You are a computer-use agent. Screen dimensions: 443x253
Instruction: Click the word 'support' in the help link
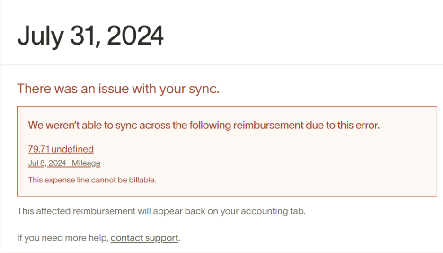(x=161, y=238)
